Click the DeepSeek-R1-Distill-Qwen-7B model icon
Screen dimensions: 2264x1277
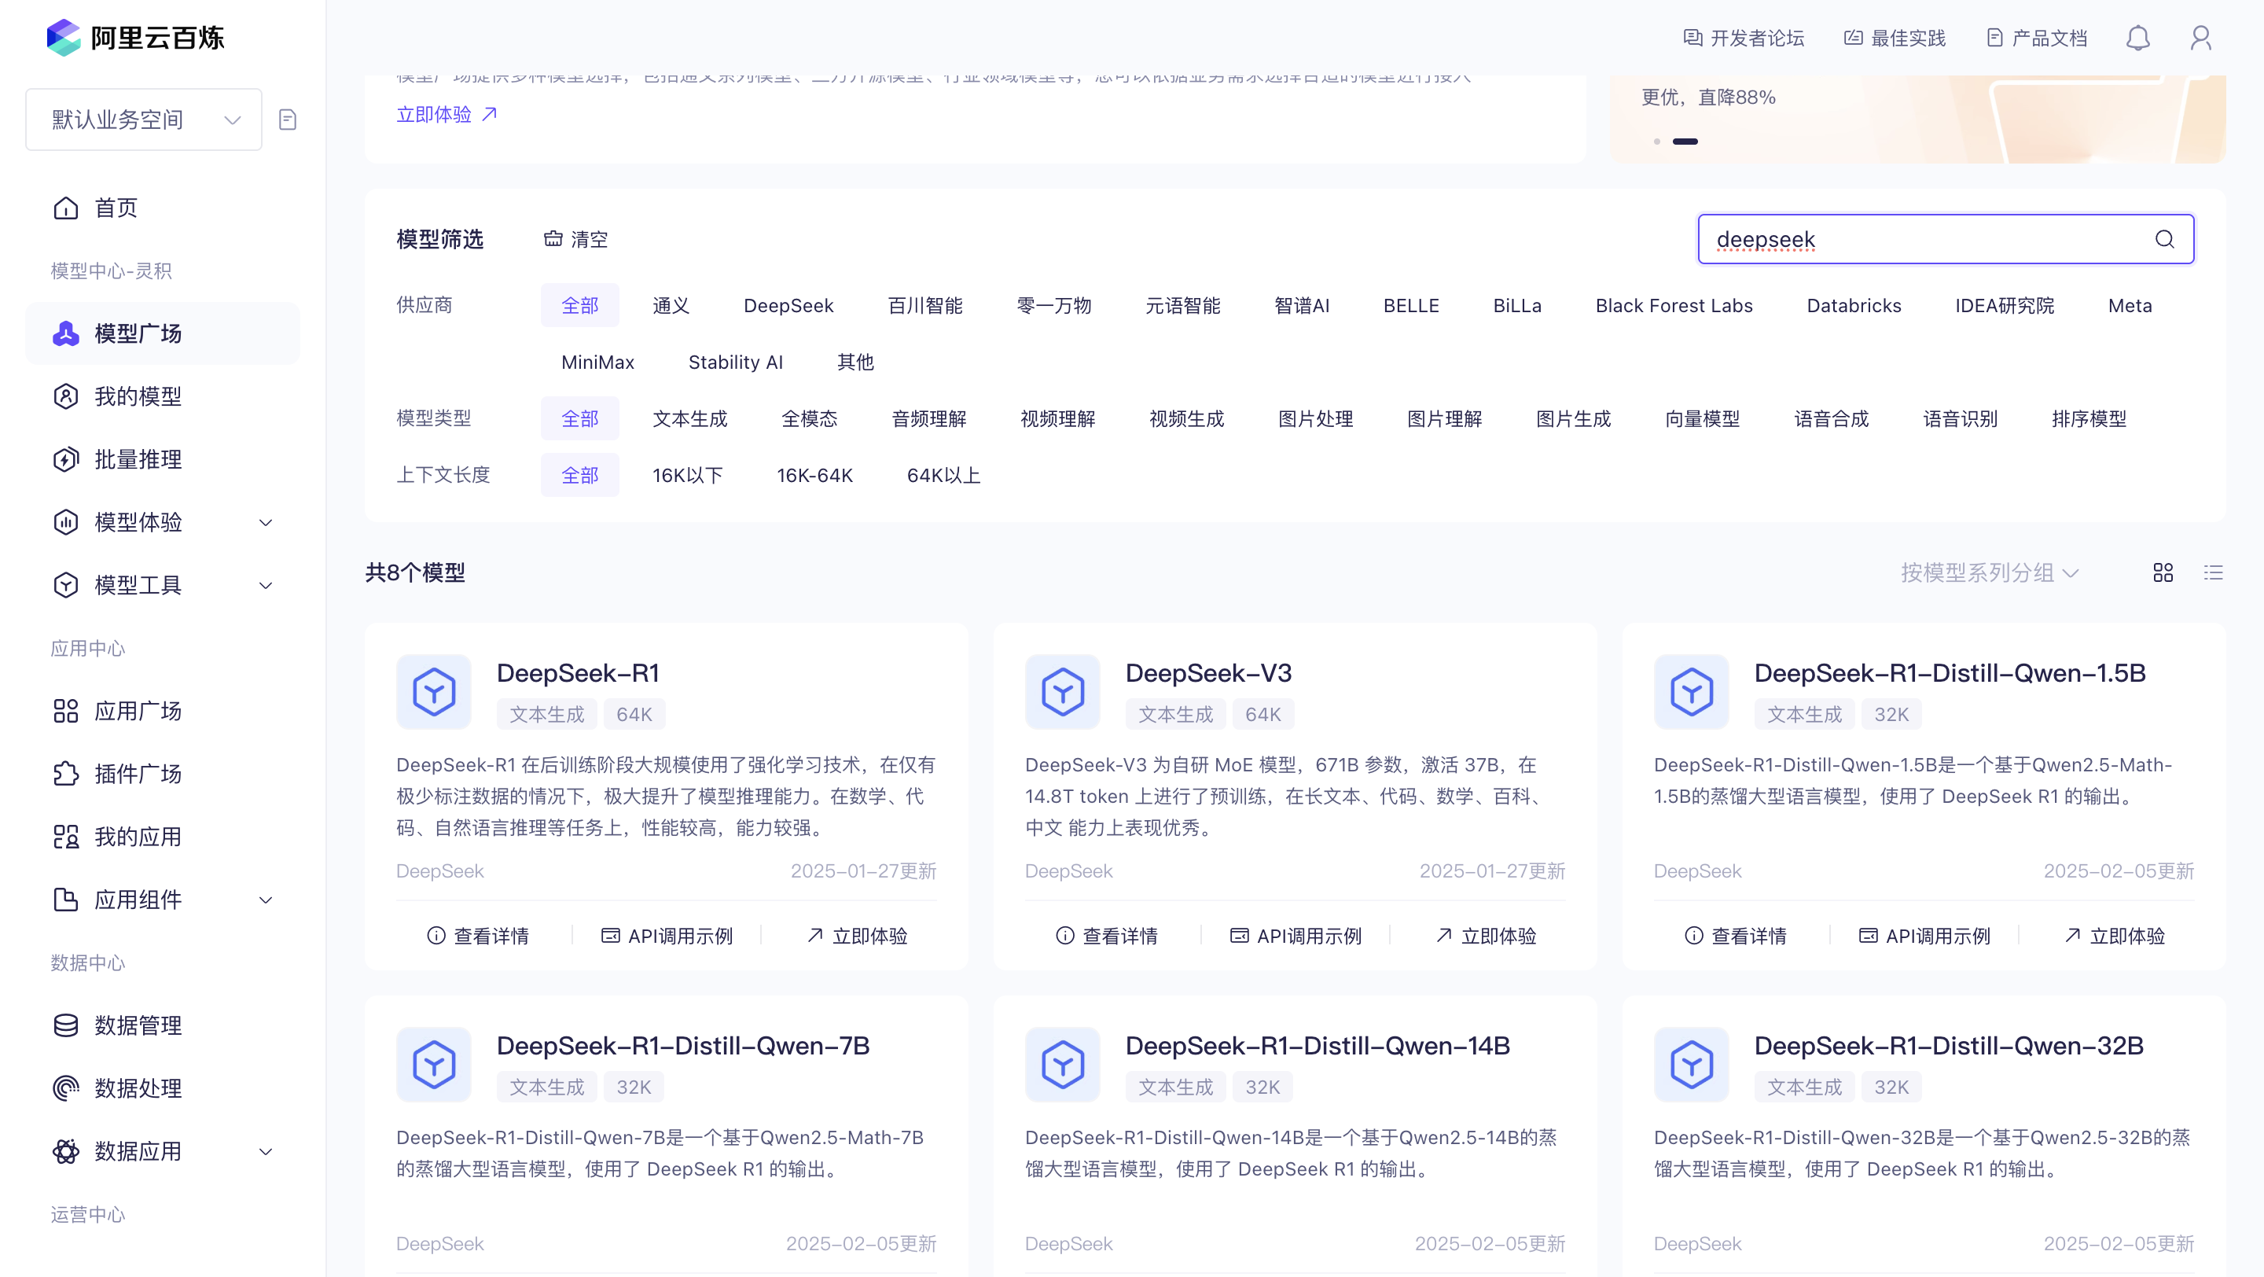pos(434,1065)
